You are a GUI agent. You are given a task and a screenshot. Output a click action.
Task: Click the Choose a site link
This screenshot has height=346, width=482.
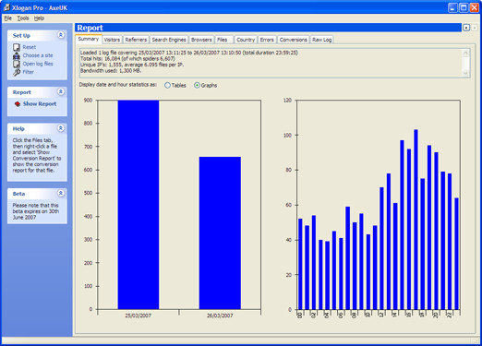click(x=38, y=55)
